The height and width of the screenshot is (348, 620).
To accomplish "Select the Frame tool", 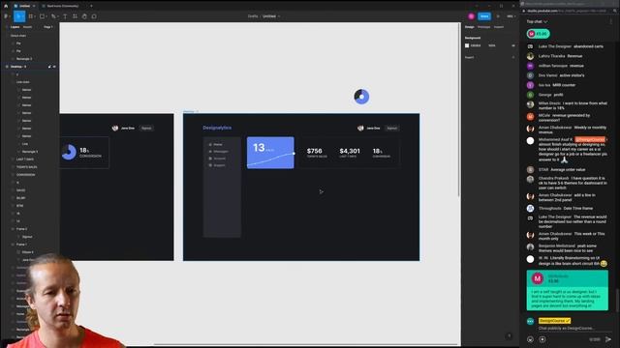I will point(30,16).
